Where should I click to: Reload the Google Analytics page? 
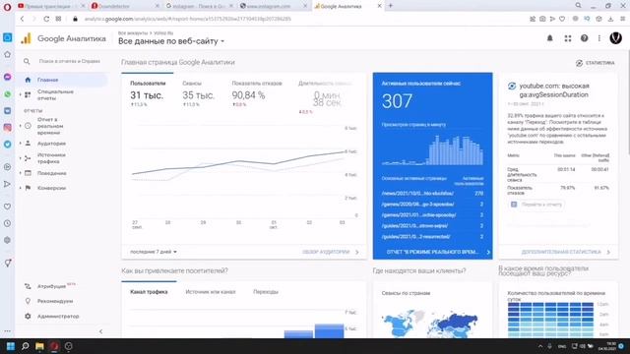46,19
